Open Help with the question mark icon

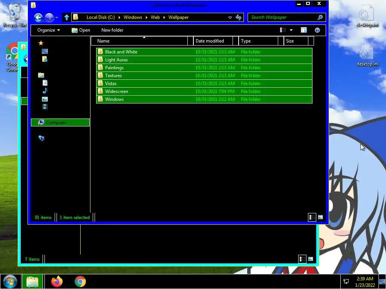point(317,30)
